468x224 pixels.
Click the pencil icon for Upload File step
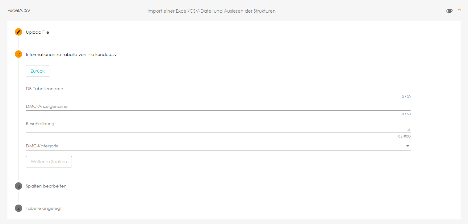19,32
